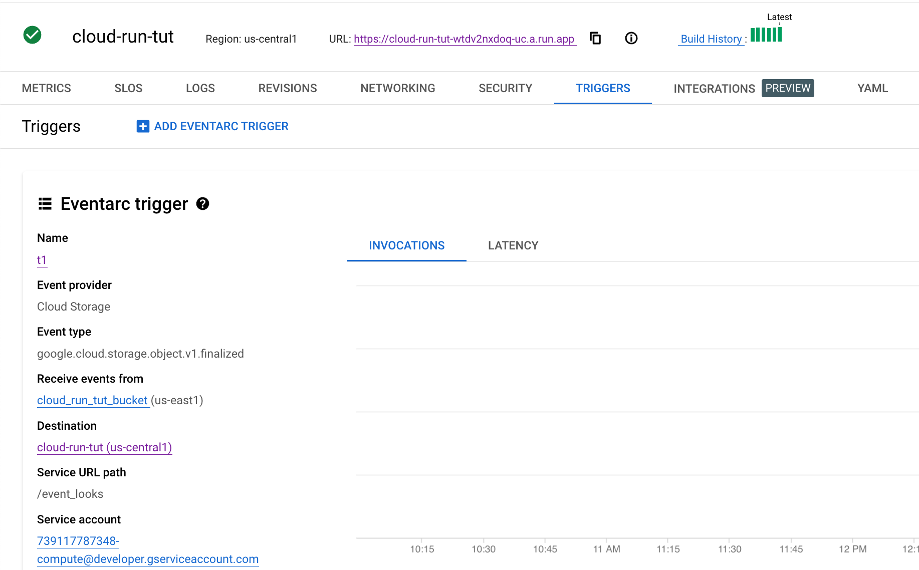This screenshot has height=570, width=919.
Task: Open trigger name t1 link
Action: point(42,260)
